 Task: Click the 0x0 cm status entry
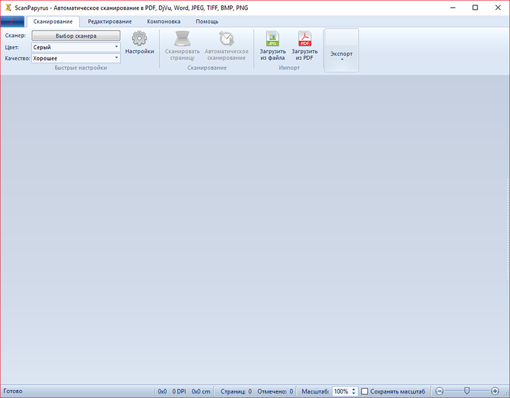(201, 391)
